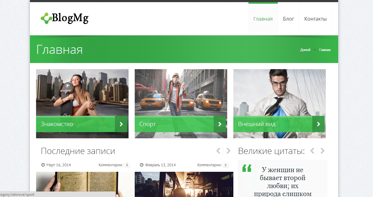373x197 pixels.
Task: Click the green quotation mark icon
Action: coord(247,168)
